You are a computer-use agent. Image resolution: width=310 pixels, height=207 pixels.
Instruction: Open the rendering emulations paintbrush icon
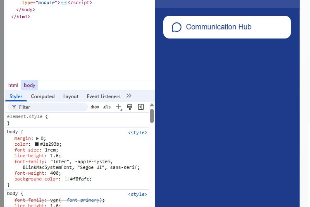click(x=130, y=107)
